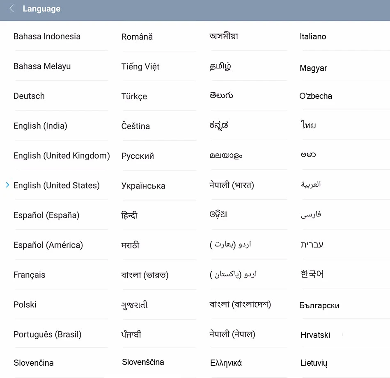Screen dimensions: 390x378
Task: Select Română language
Action: (x=137, y=37)
